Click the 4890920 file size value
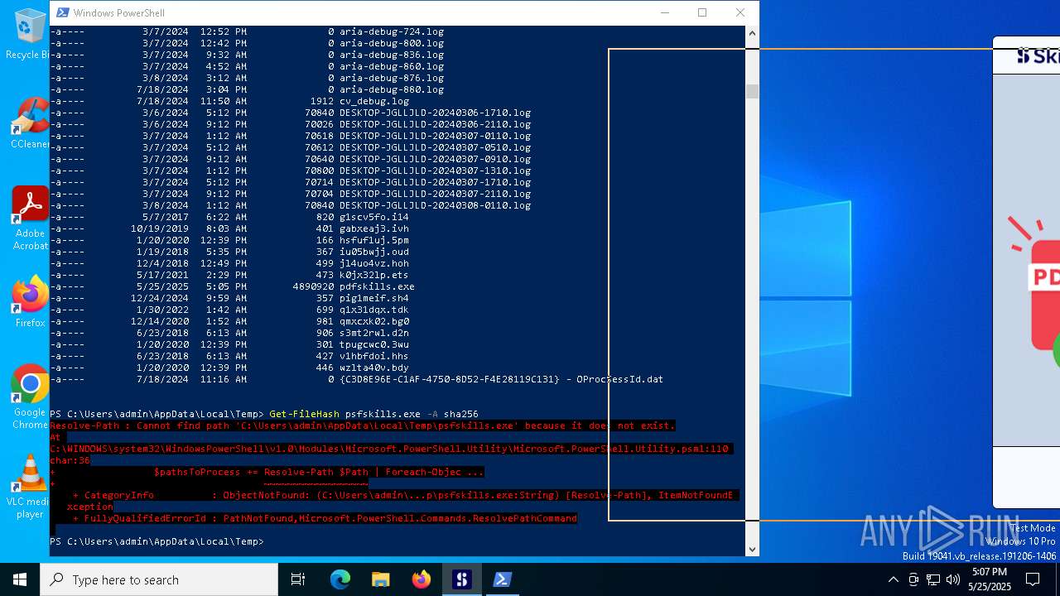Viewport: 1060px width, 596px height. (313, 286)
